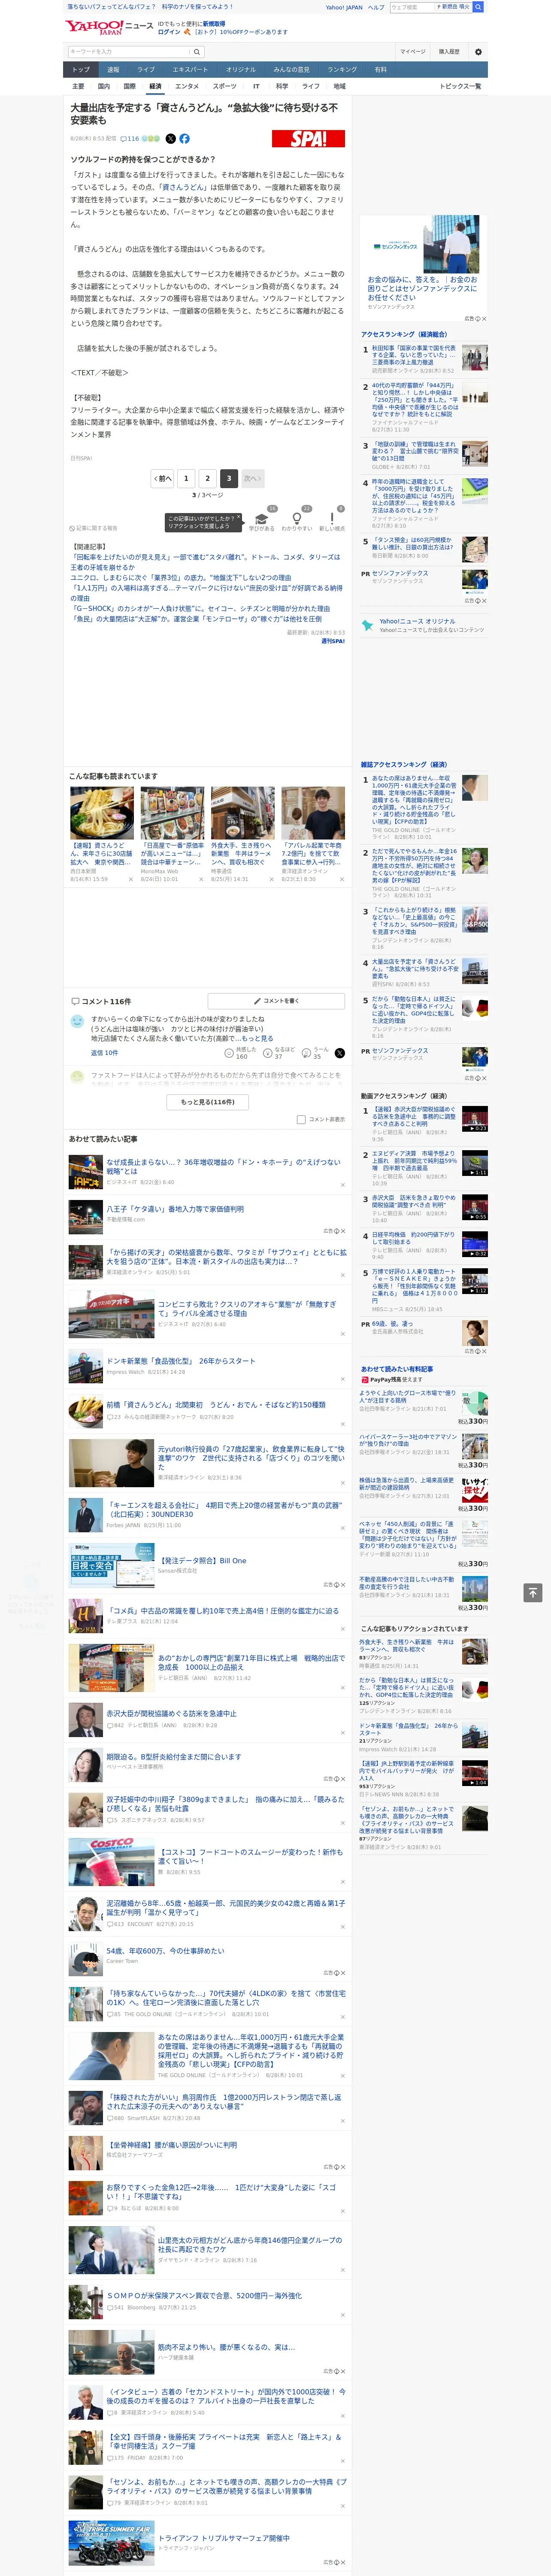Expand replies 返信 10件
This screenshot has height=2576, width=551.
click(x=104, y=1053)
